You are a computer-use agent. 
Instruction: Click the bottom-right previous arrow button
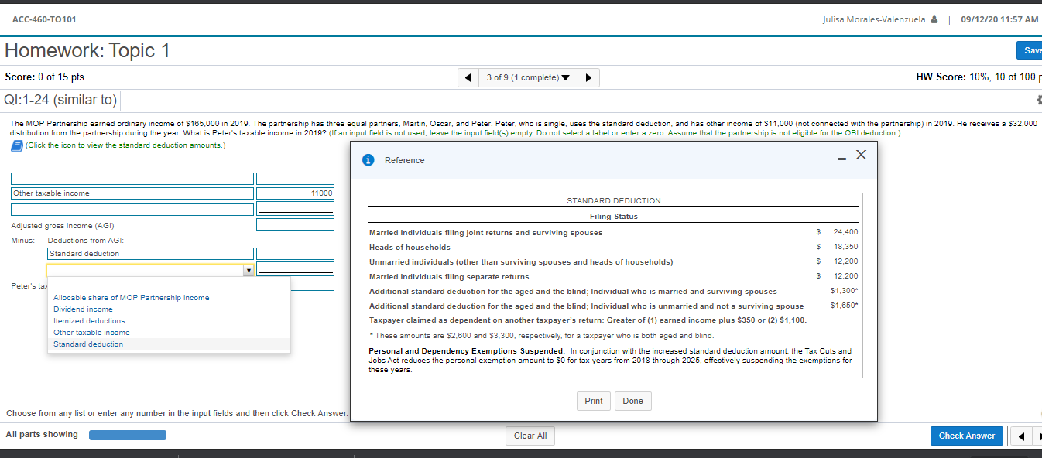[1020, 436]
